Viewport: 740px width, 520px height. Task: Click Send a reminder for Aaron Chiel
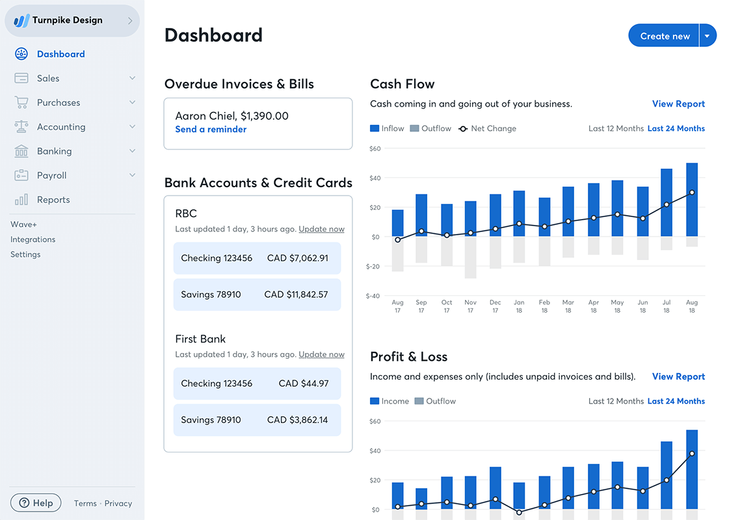(211, 129)
